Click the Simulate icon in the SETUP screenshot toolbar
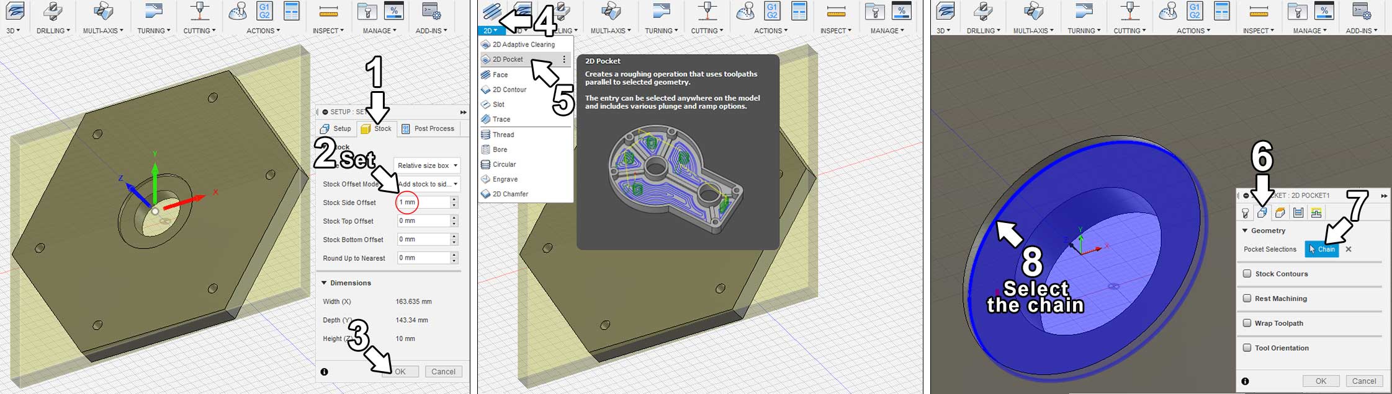The width and height of the screenshot is (1392, 394). click(238, 11)
